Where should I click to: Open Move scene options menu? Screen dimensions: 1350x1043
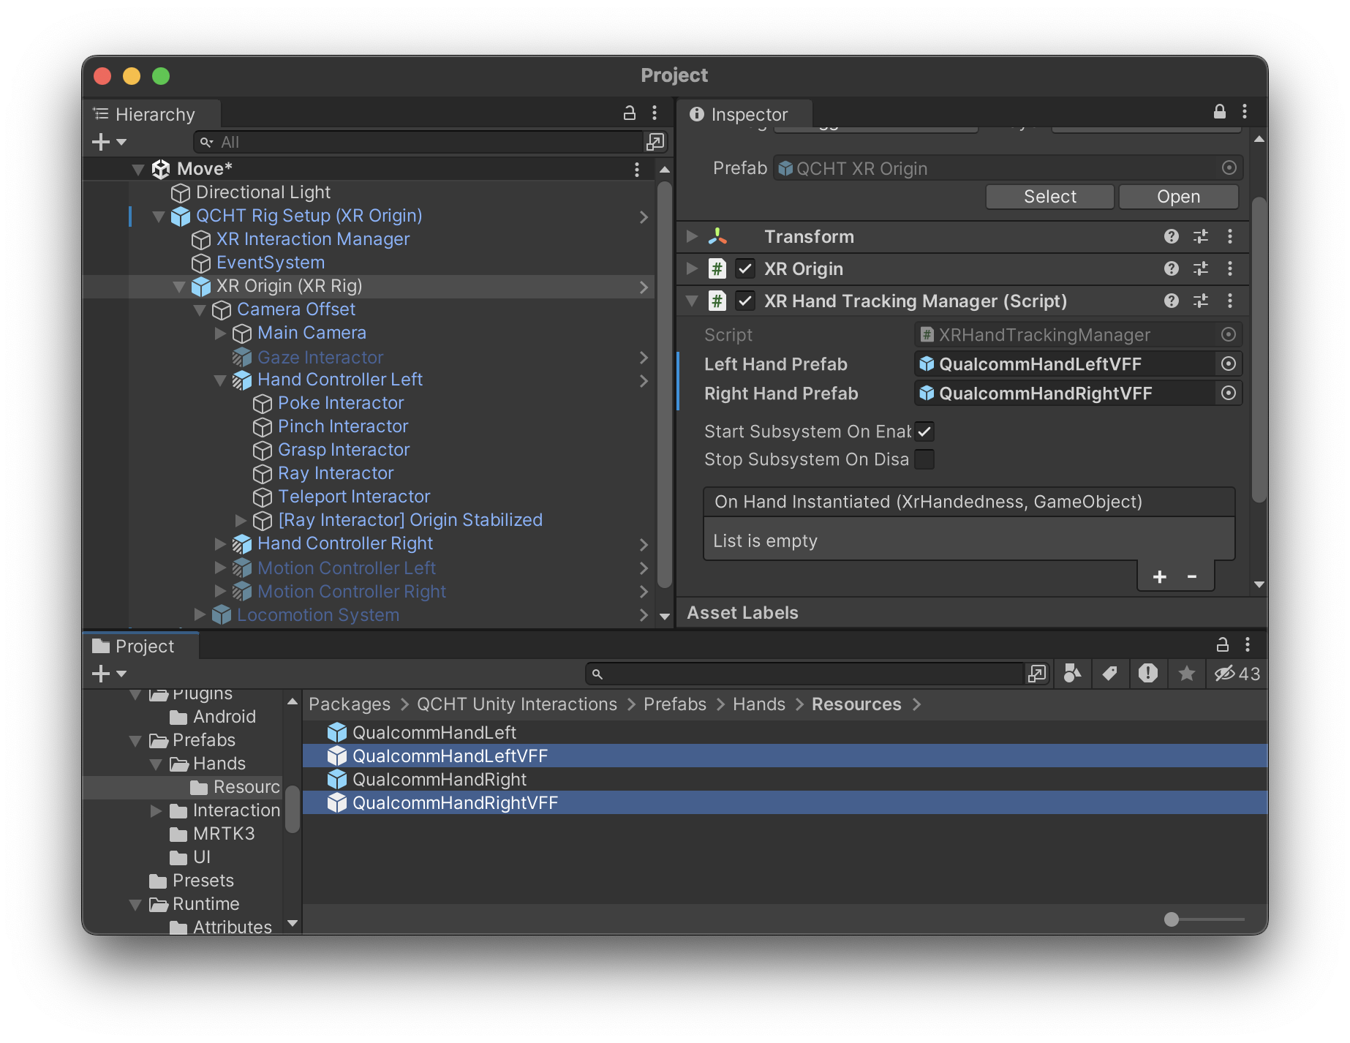click(637, 169)
